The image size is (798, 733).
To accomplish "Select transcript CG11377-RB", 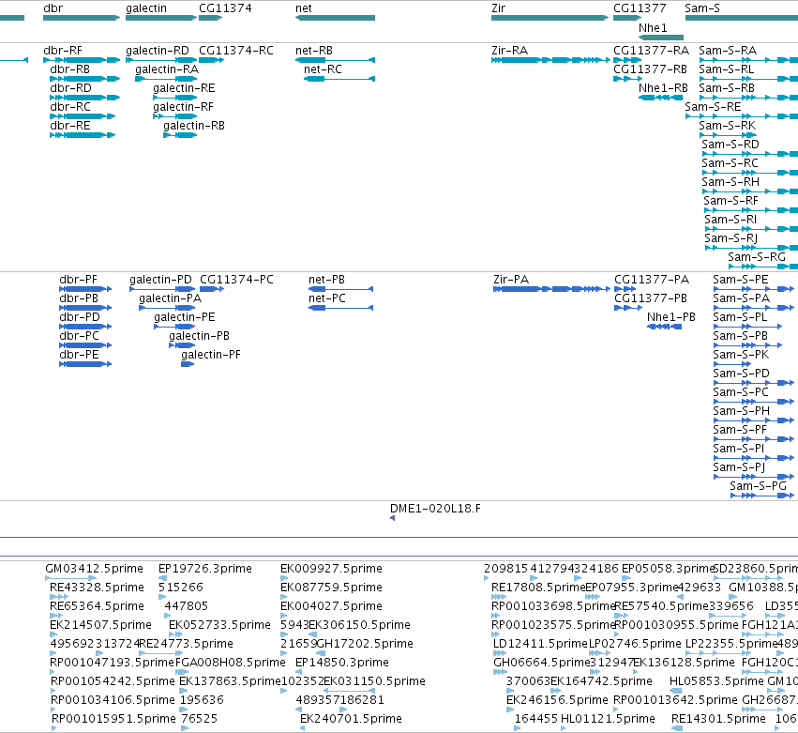I will (x=627, y=79).
